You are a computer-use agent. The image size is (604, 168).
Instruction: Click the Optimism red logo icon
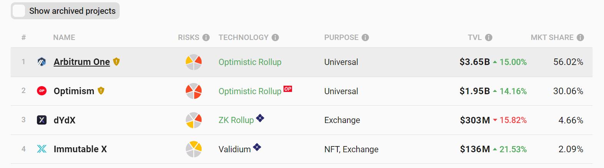[42, 91]
